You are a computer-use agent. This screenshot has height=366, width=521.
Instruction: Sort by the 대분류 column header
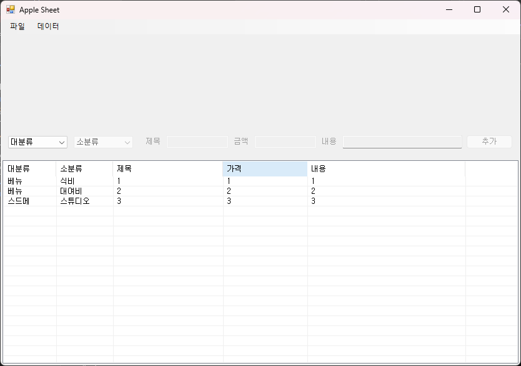click(30, 169)
